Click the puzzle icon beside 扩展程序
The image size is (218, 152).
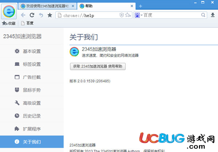(17, 129)
